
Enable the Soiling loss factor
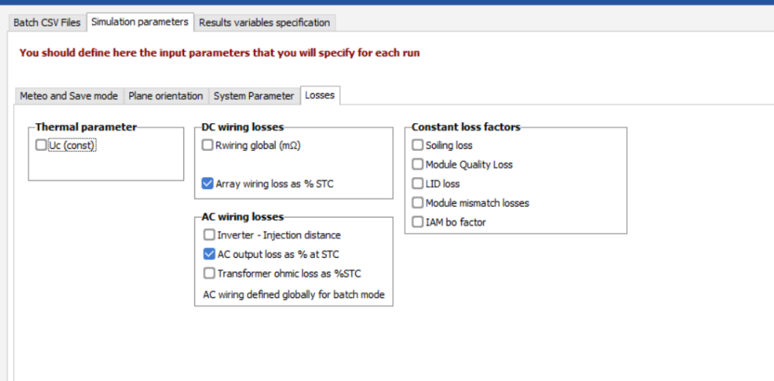click(418, 145)
